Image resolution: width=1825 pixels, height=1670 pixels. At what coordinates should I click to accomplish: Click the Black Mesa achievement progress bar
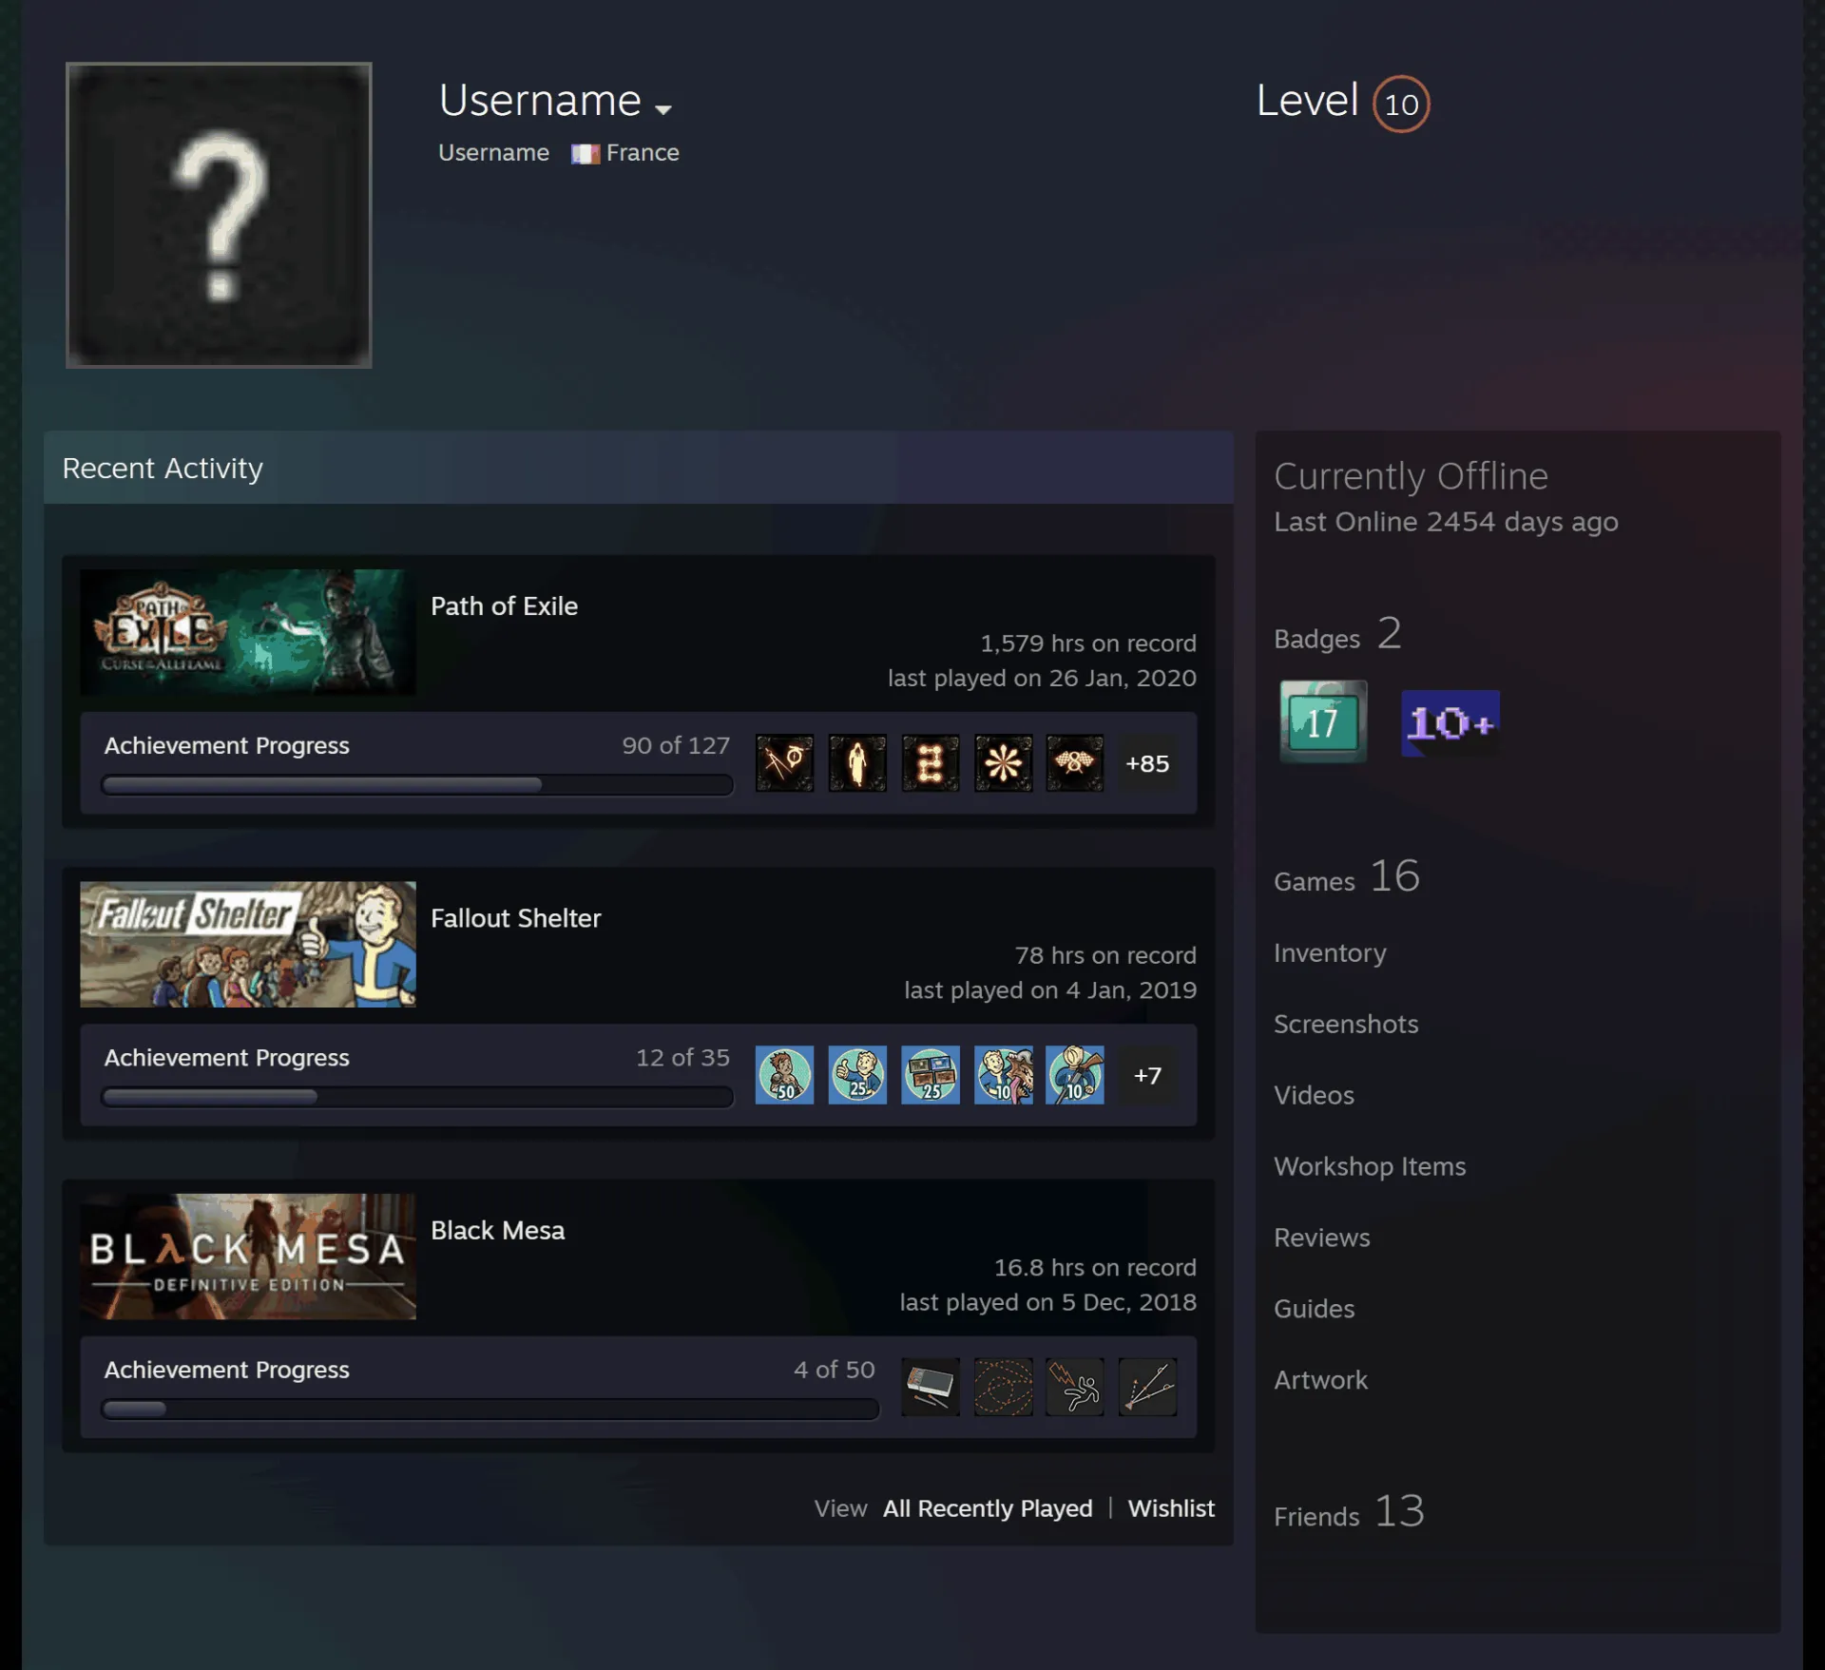tap(490, 1409)
